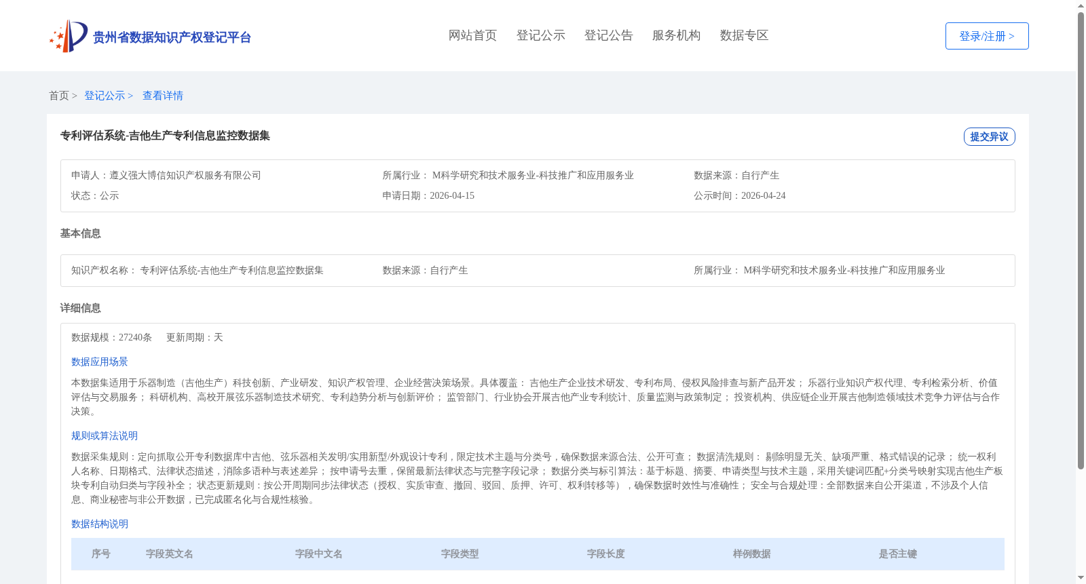Click 是否主键 column header
1086x584 pixels.
898,554
